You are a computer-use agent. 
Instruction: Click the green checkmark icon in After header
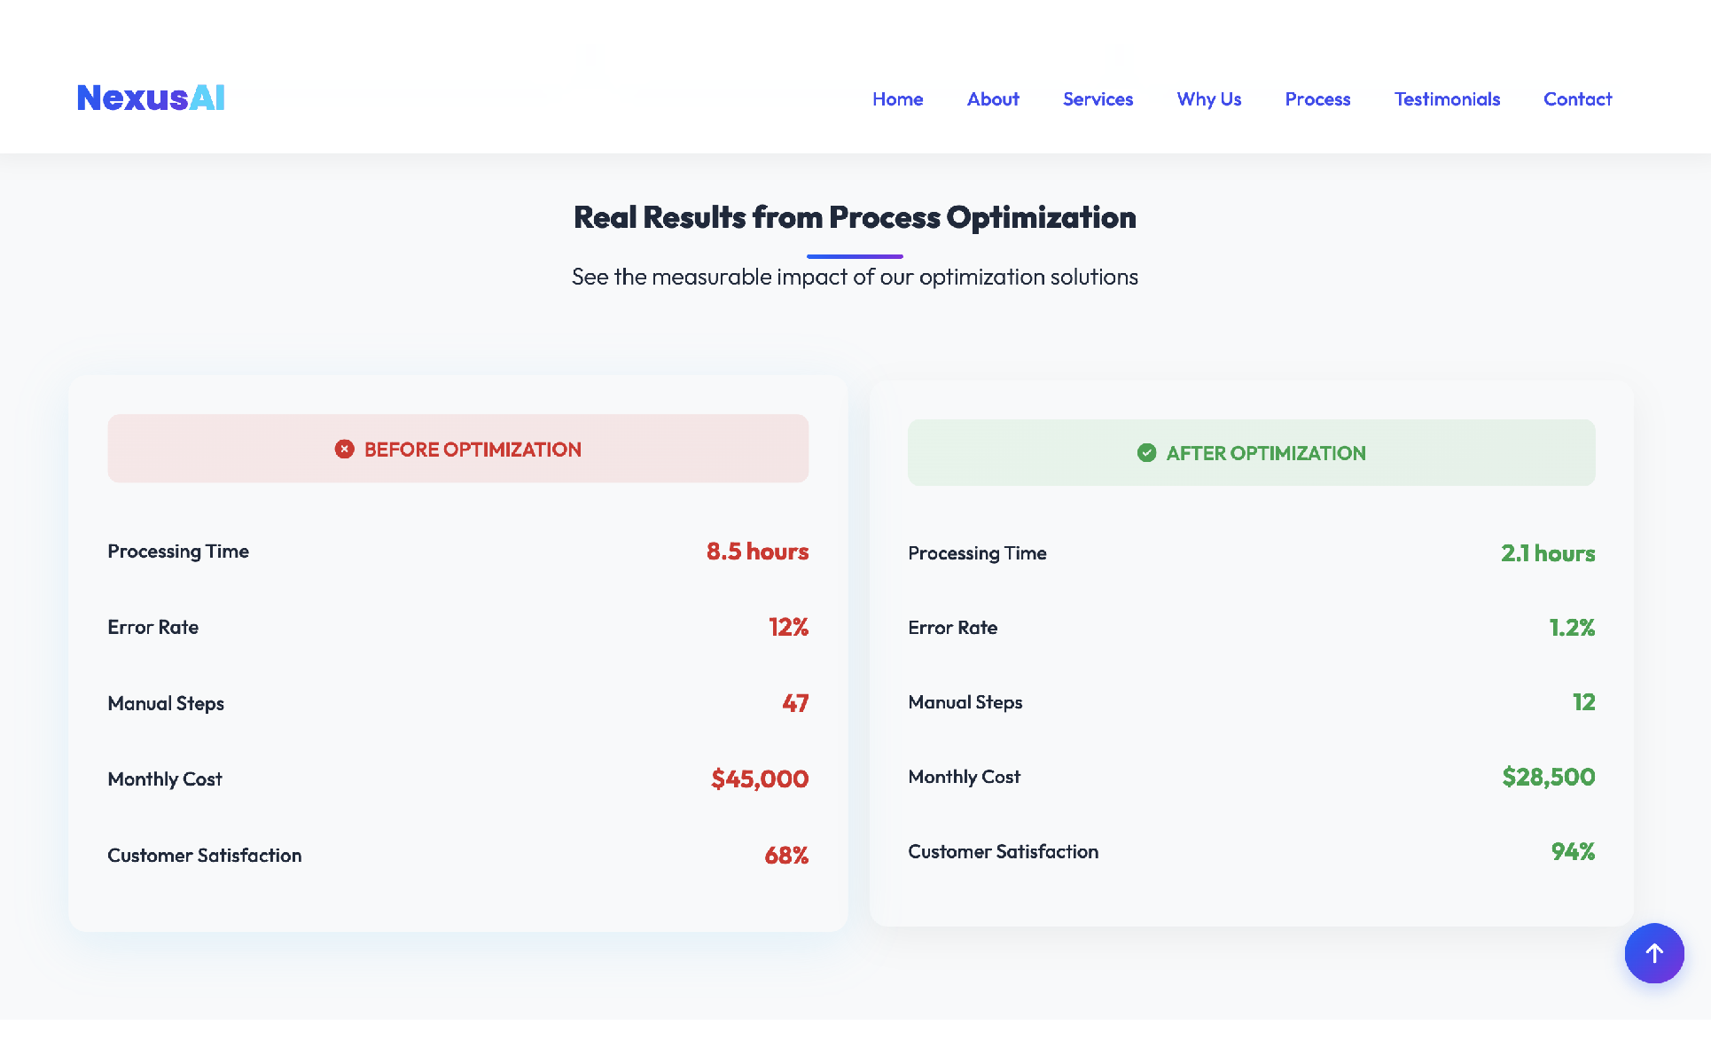(1146, 453)
